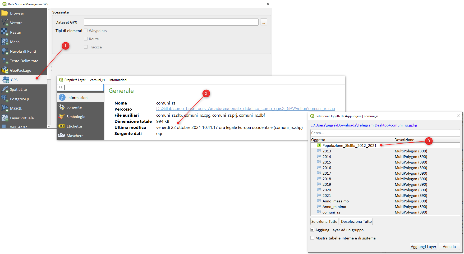Image resolution: width=464 pixels, height=254 pixels.
Task: Select the Raster source icon
Action: (x=5, y=32)
